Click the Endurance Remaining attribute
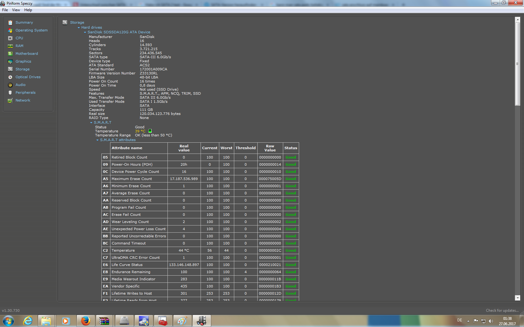524x327 pixels. (131, 272)
